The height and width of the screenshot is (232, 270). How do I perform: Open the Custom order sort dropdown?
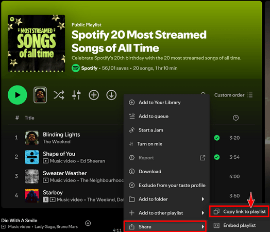click(229, 95)
